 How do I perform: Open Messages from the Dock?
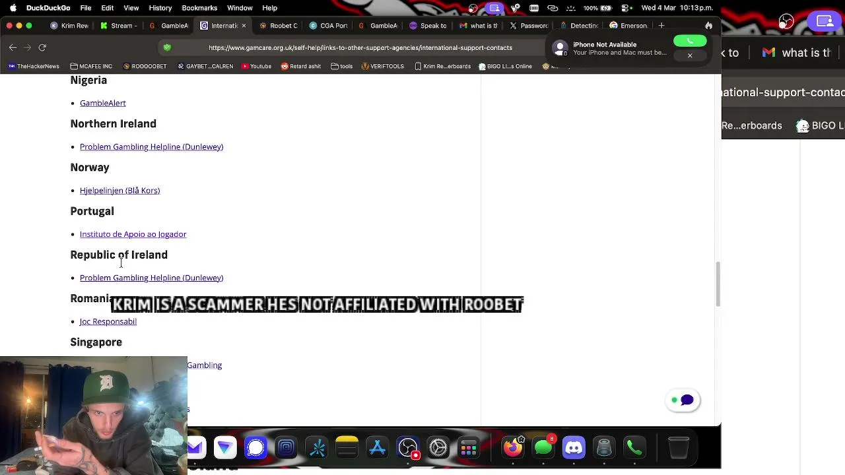point(543,448)
